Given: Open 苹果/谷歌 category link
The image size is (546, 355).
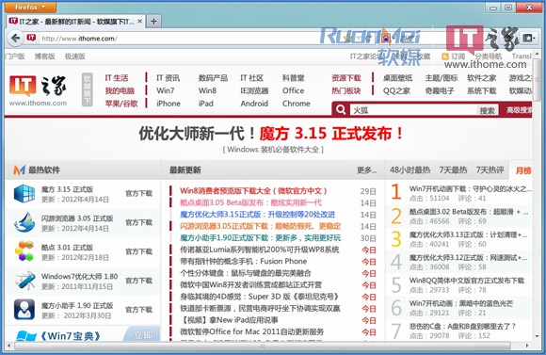Looking at the screenshot, I should [x=121, y=104].
